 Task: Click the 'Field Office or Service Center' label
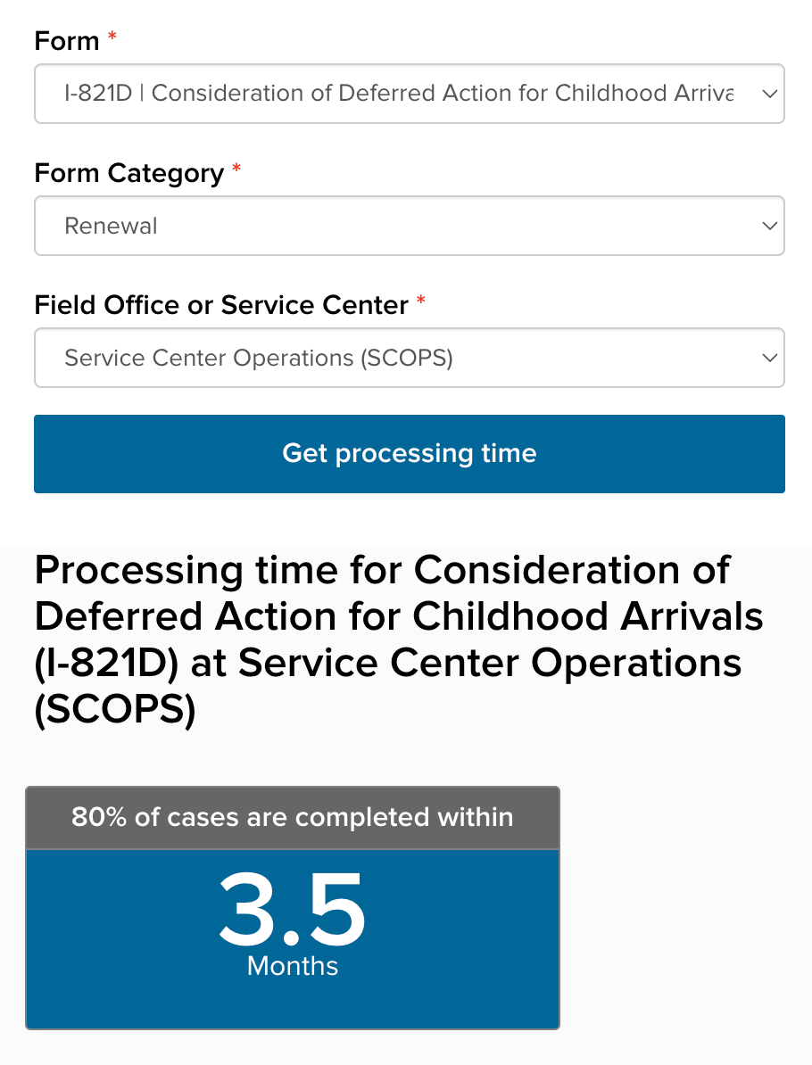[x=220, y=305]
